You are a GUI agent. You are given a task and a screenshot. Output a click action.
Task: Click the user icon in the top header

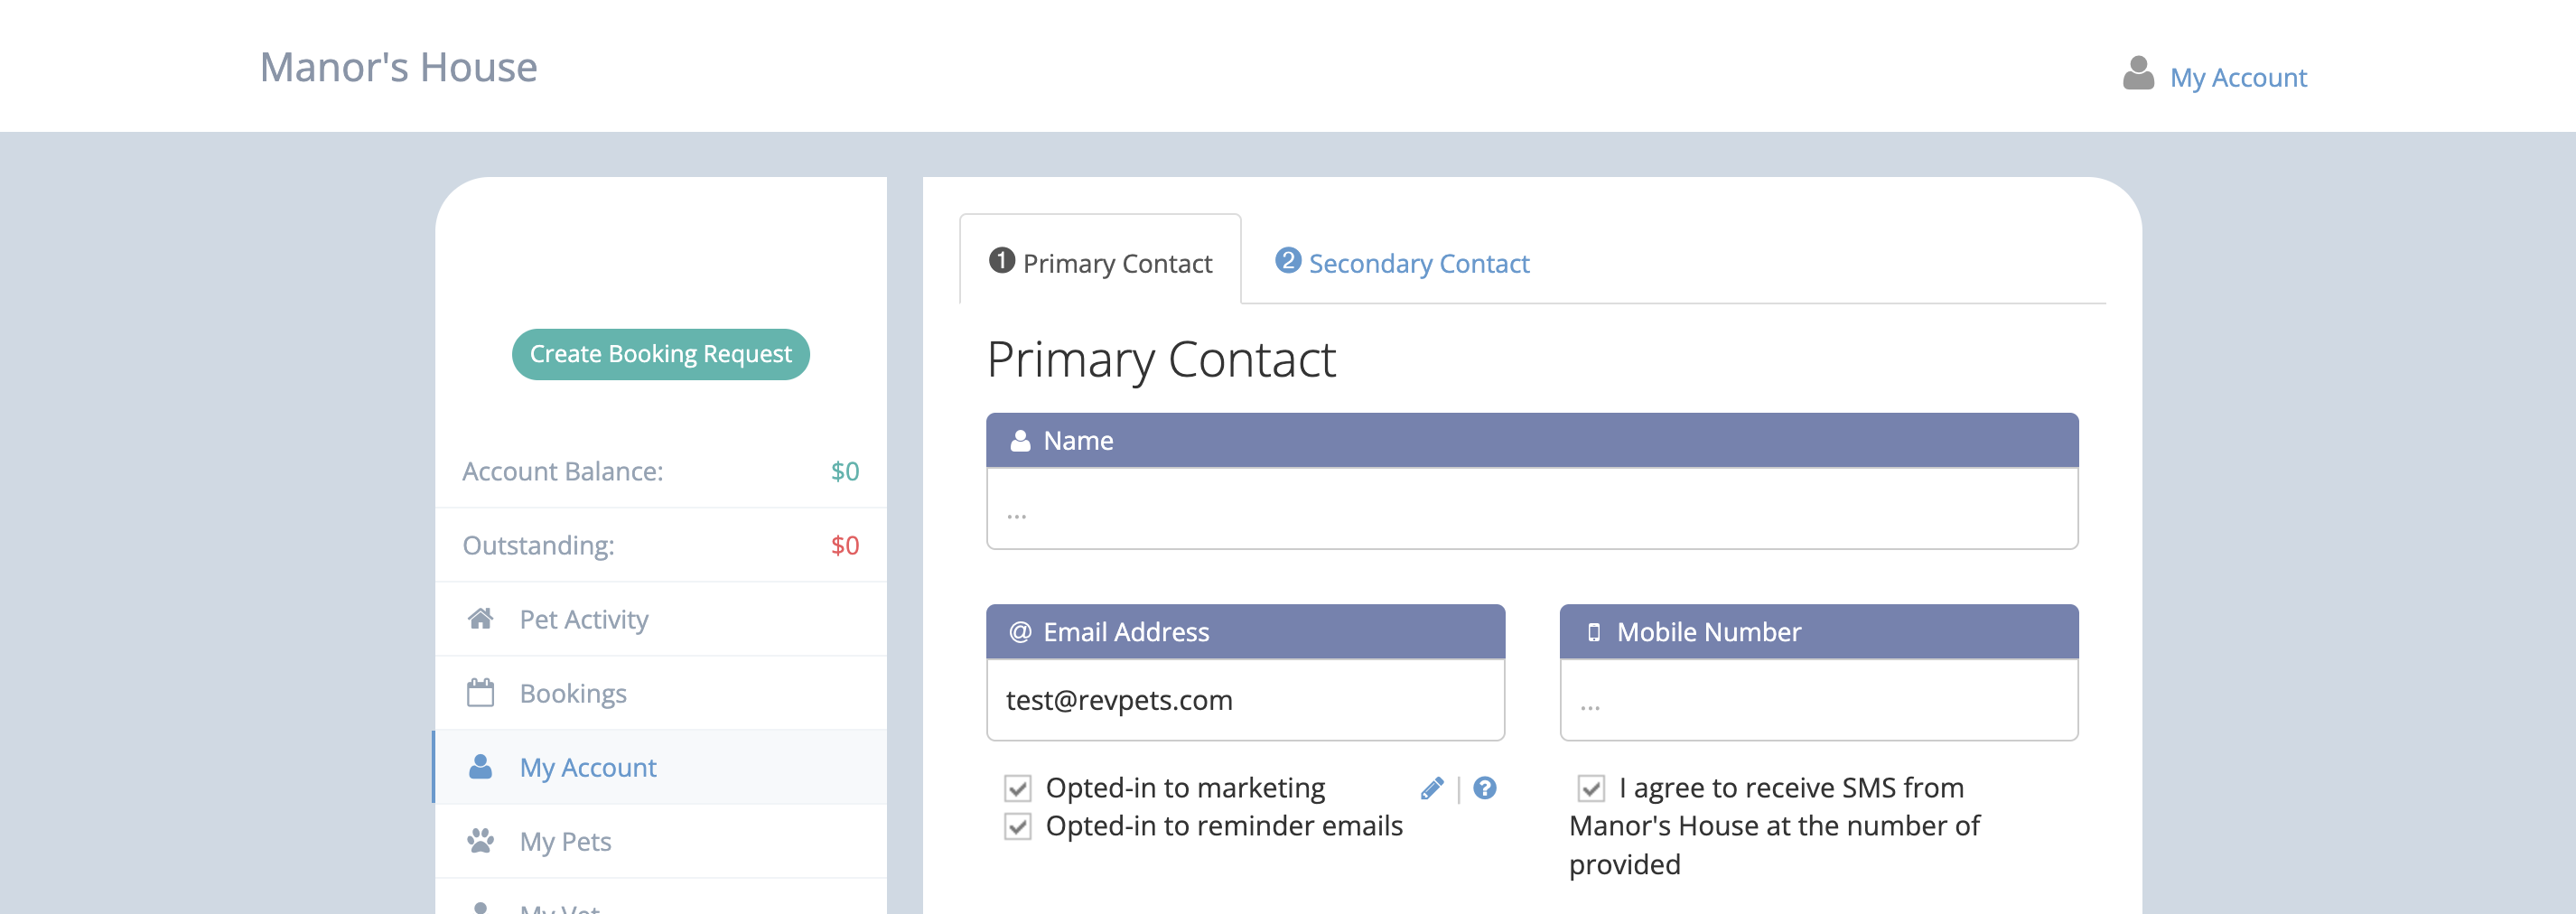click(2138, 74)
